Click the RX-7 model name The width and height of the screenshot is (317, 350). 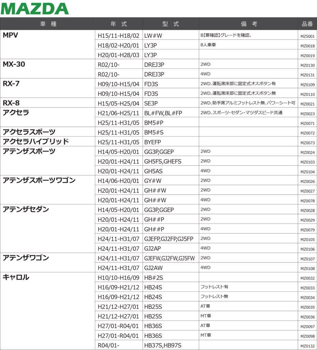(x=11, y=84)
